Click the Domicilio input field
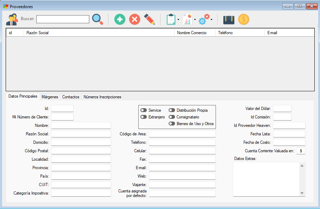Image resolution: width=320 pixels, height=209 pixels. click(x=81, y=142)
